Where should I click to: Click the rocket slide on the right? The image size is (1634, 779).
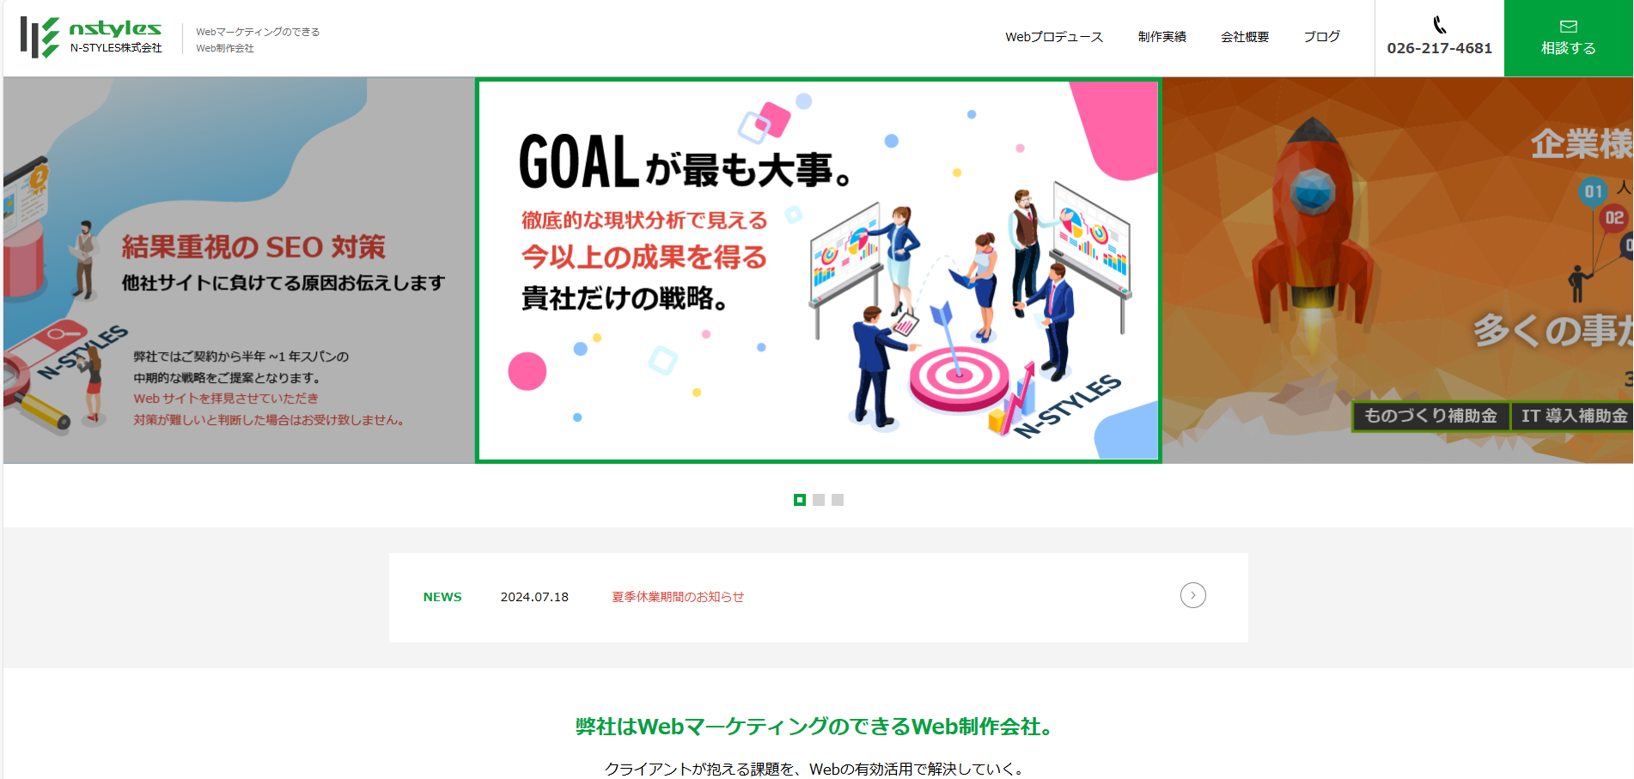click(x=1398, y=271)
